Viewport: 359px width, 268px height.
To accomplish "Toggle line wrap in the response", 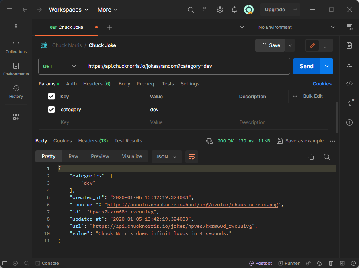I will (x=192, y=157).
